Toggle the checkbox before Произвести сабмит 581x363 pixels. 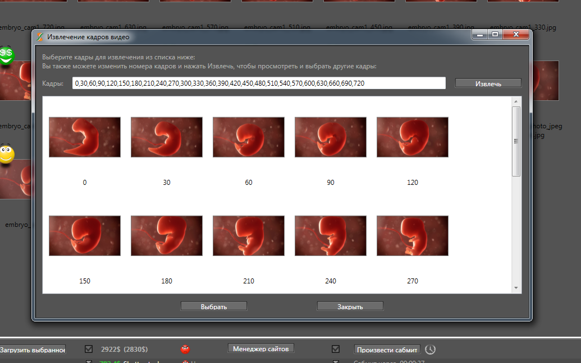coord(336,349)
